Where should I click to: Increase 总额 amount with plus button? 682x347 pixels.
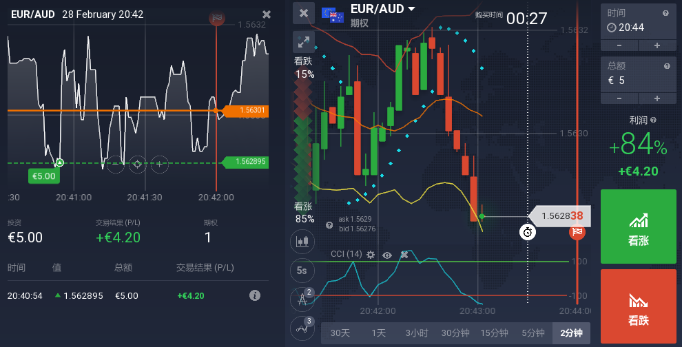657,98
